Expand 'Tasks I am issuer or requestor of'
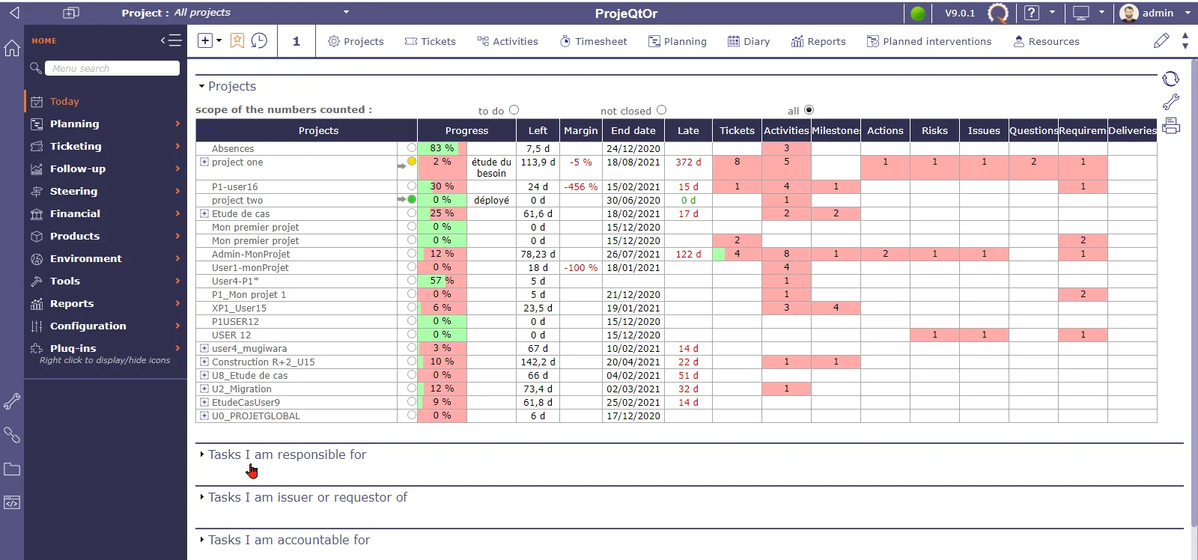The width and height of the screenshot is (1198, 560). pos(202,497)
